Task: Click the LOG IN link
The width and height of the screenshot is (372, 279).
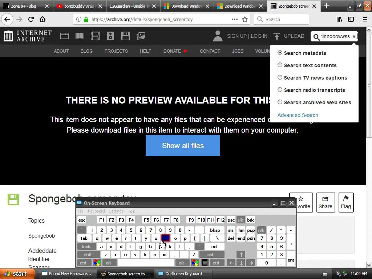Action: point(259,36)
